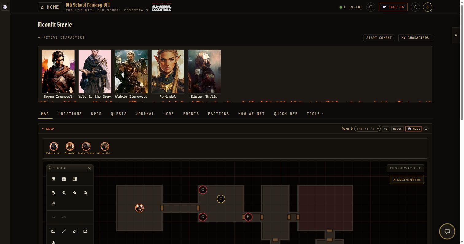Screen dimensions: 464x244
Task: Click the zoom out magnifier
Action: coord(75,193)
